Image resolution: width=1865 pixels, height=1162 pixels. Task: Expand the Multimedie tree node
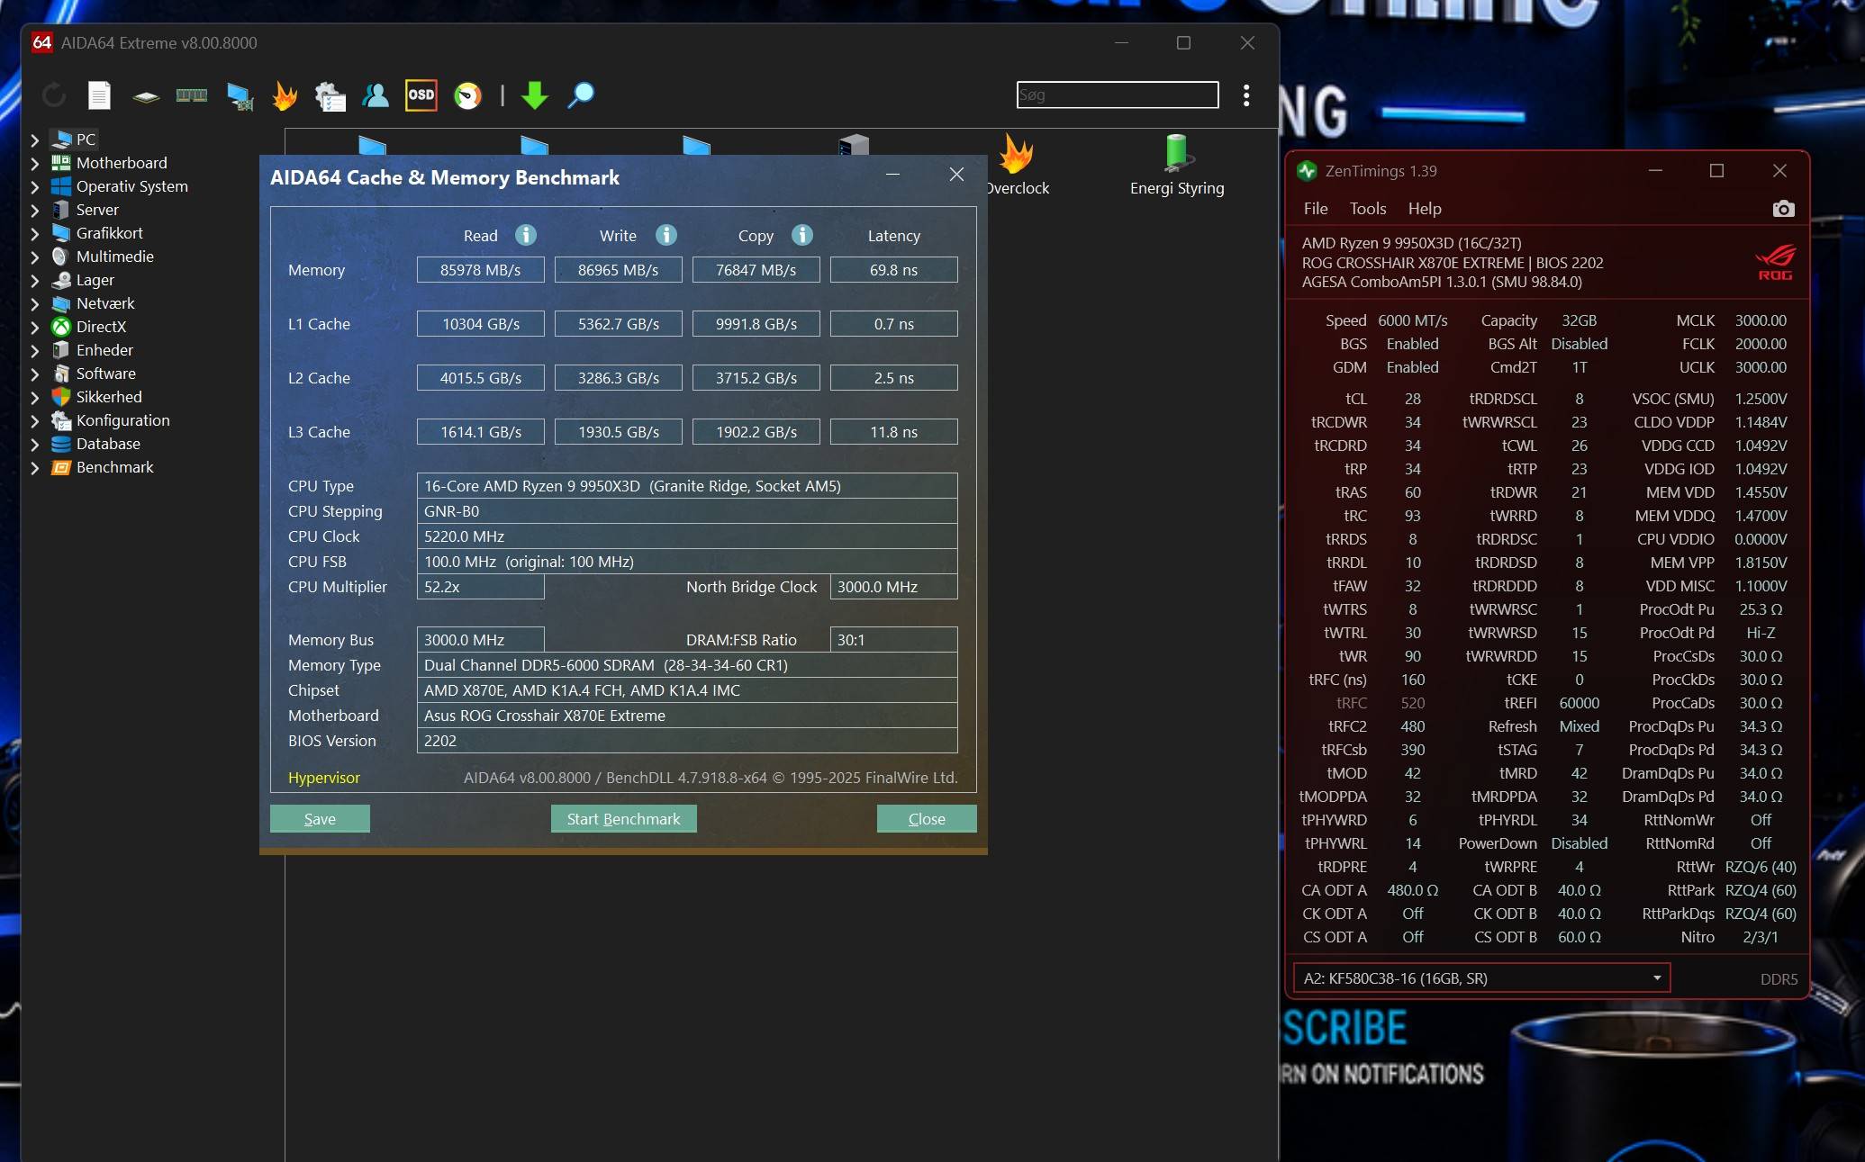coord(34,257)
